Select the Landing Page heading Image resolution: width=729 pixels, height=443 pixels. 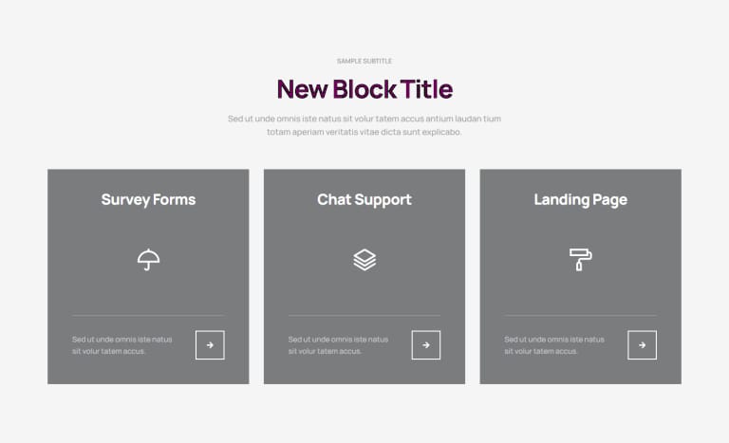point(581,200)
